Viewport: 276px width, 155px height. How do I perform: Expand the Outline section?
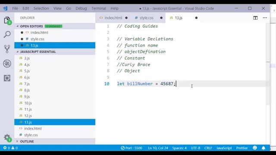(17, 141)
